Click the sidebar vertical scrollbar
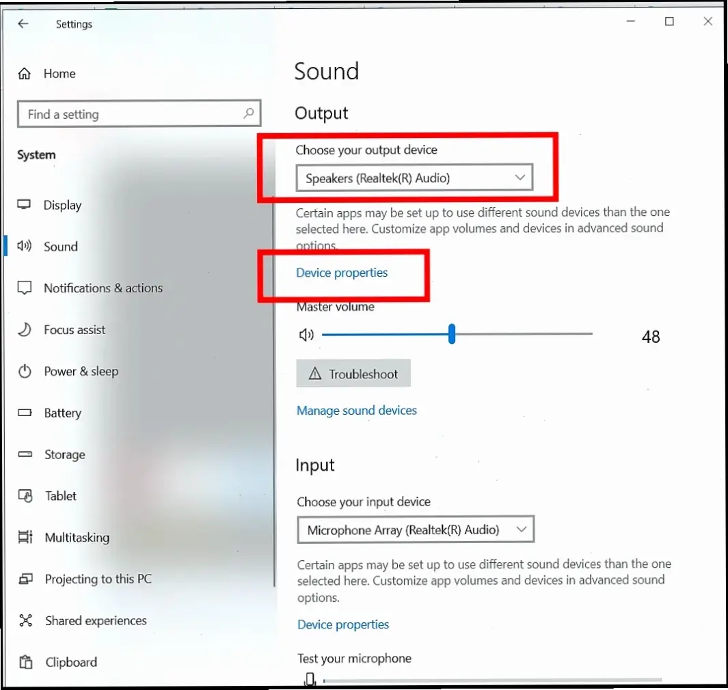The height and width of the screenshot is (690, 728). [x=274, y=391]
